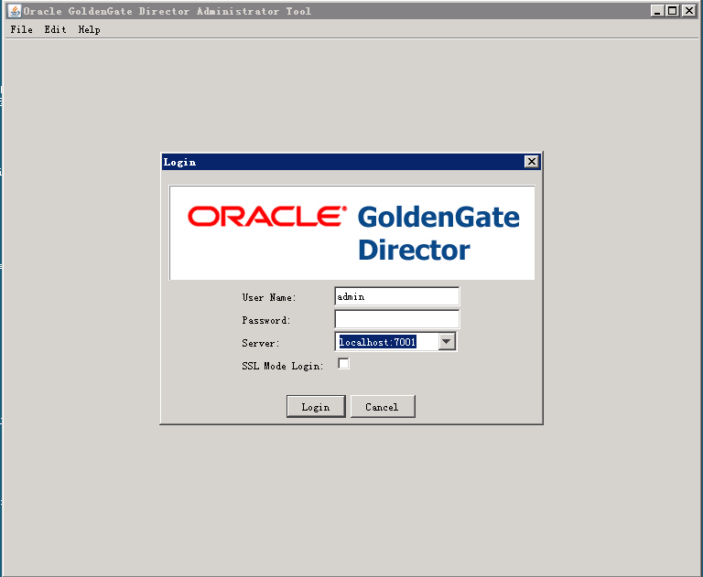
Task: Click the 'Server:' label
Action: click(x=261, y=343)
